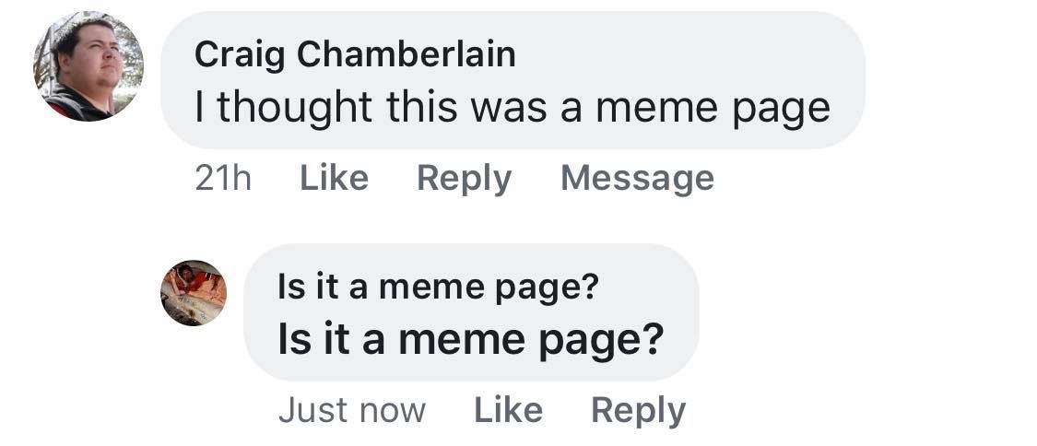Click the bold 'Is it a meme page?' reply text
This screenshot has width=1037, height=446.
coord(470,338)
